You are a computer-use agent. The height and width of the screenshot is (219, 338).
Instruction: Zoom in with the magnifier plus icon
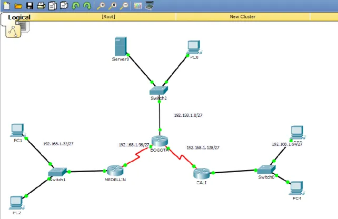[101, 6]
